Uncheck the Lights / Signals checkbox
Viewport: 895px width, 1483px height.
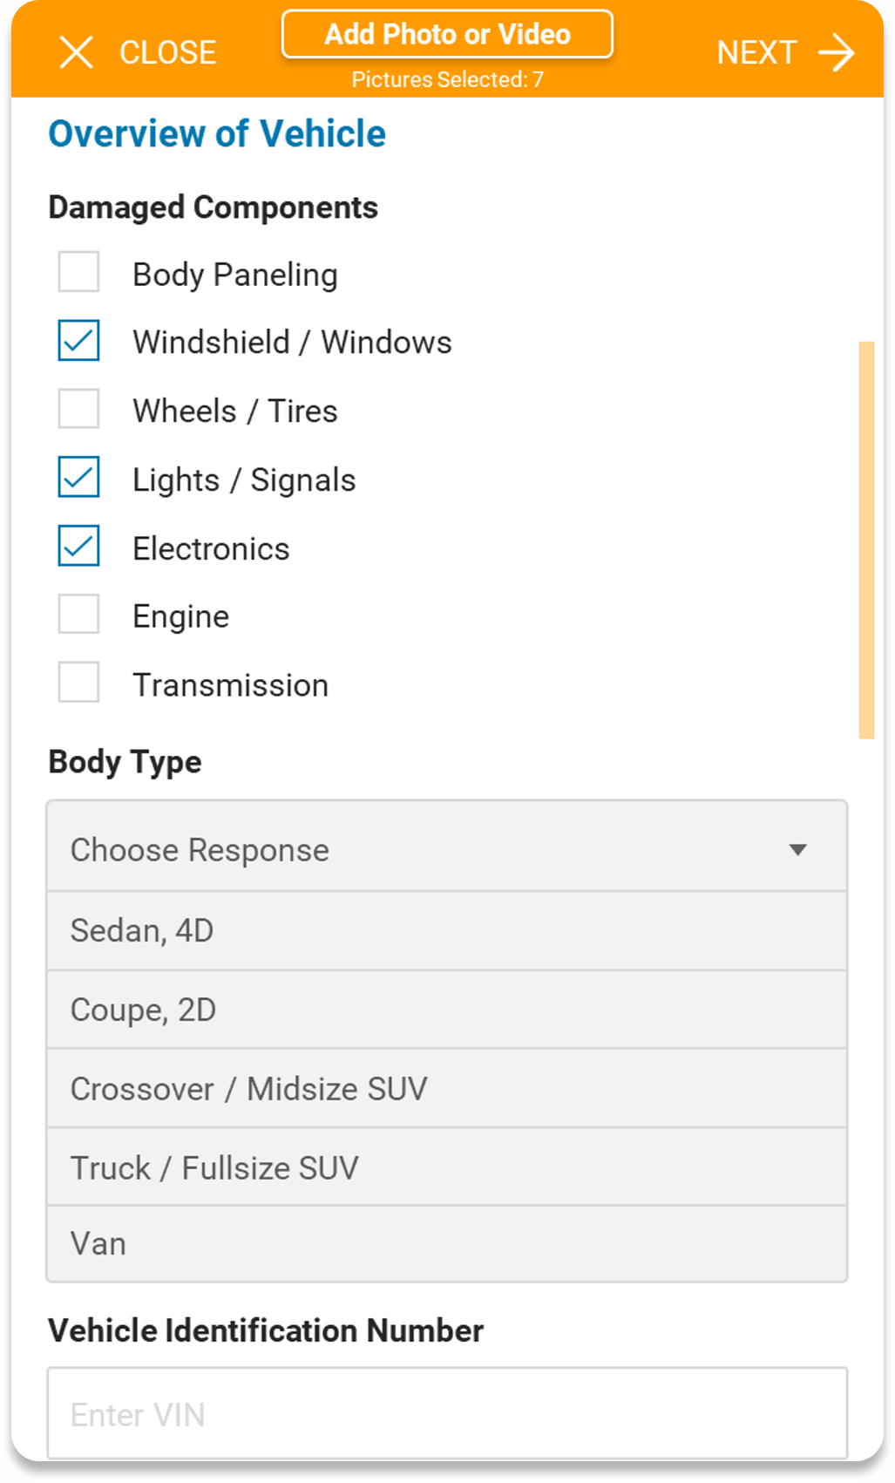click(78, 477)
